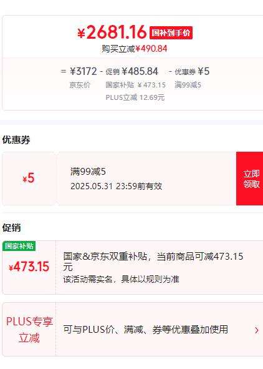Click the green 国家补贴 tag
This screenshot has width=263, height=369.
[x=19, y=246]
